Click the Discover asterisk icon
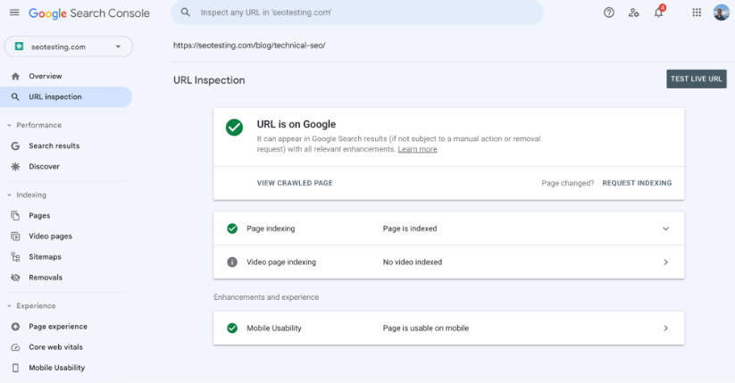Screen dimensions: 735x383 (x=15, y=166)
